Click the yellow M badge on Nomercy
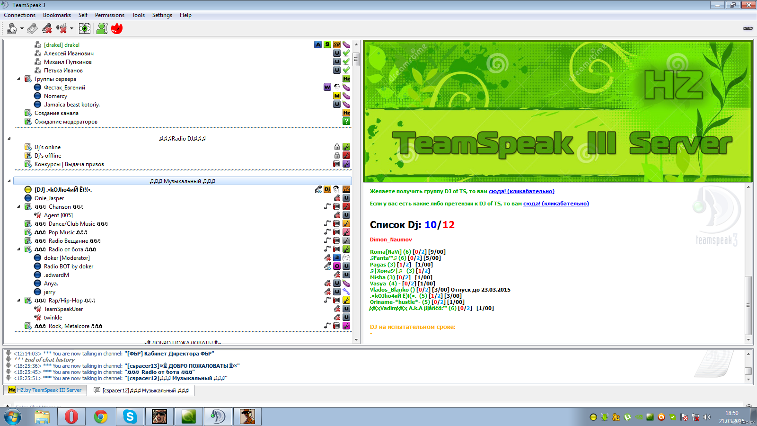 point(337,96)
